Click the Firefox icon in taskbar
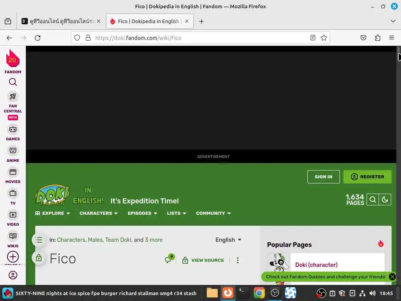Image resolution: width=401 pixels, height=301 pixels. pyautogui.click(x=228, y=293)
